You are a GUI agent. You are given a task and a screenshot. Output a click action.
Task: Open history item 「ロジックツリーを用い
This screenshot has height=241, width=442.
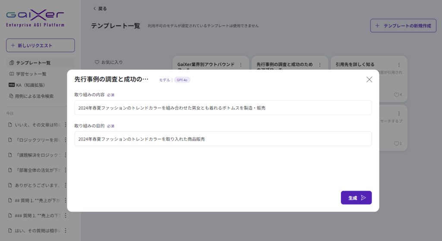pos(37,140)
